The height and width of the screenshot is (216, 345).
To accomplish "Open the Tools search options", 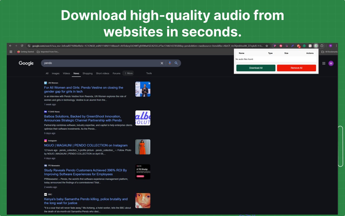I will coord(149,73).
